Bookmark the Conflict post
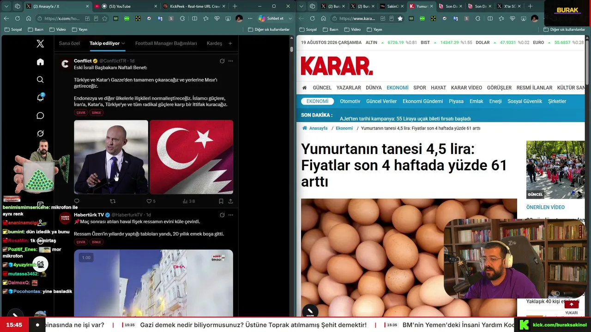This screenshot has width=591, height=332. click(221, 201)
